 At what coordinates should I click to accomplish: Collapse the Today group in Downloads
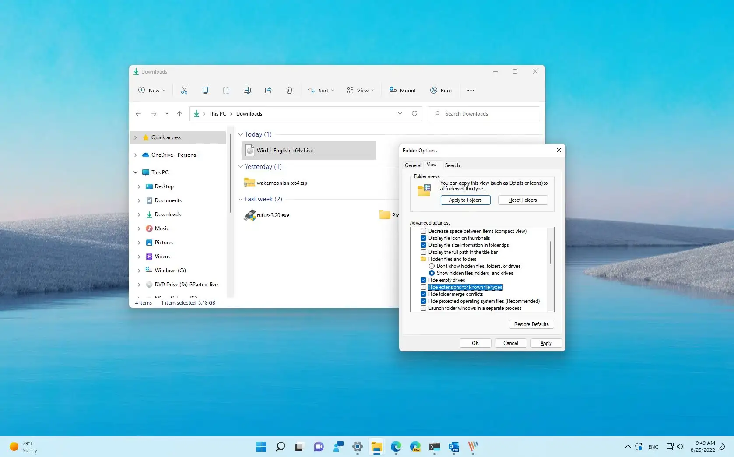[241, 134]
